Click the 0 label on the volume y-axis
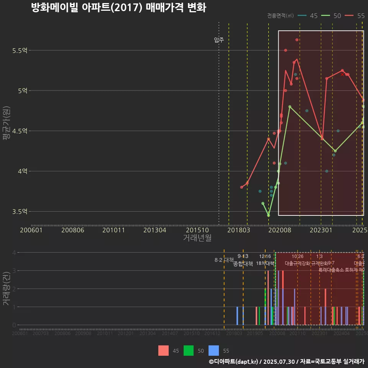 [14, 325]
